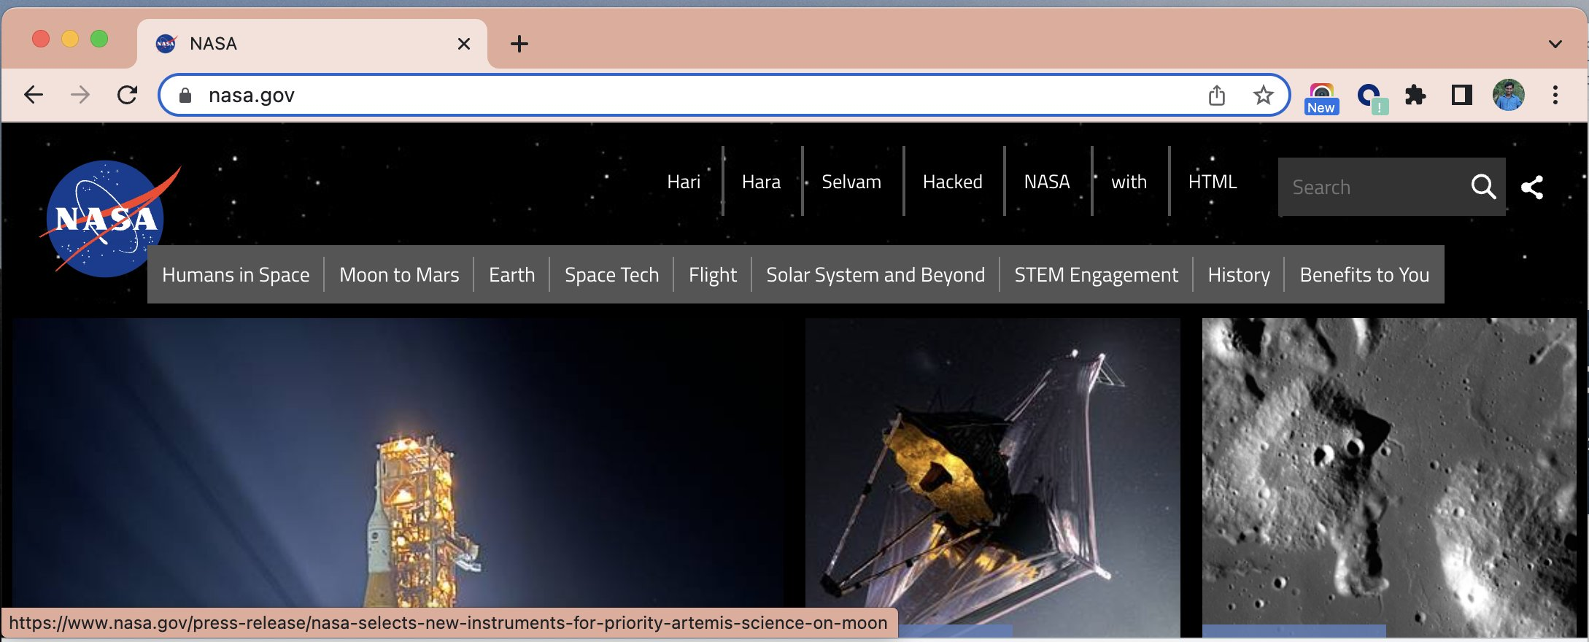Image resolution: width=1589 pixels, height=642 pixels.
Task: Open the extension with the New badge
Action: pyautogui.click(x=1321, y=98)
